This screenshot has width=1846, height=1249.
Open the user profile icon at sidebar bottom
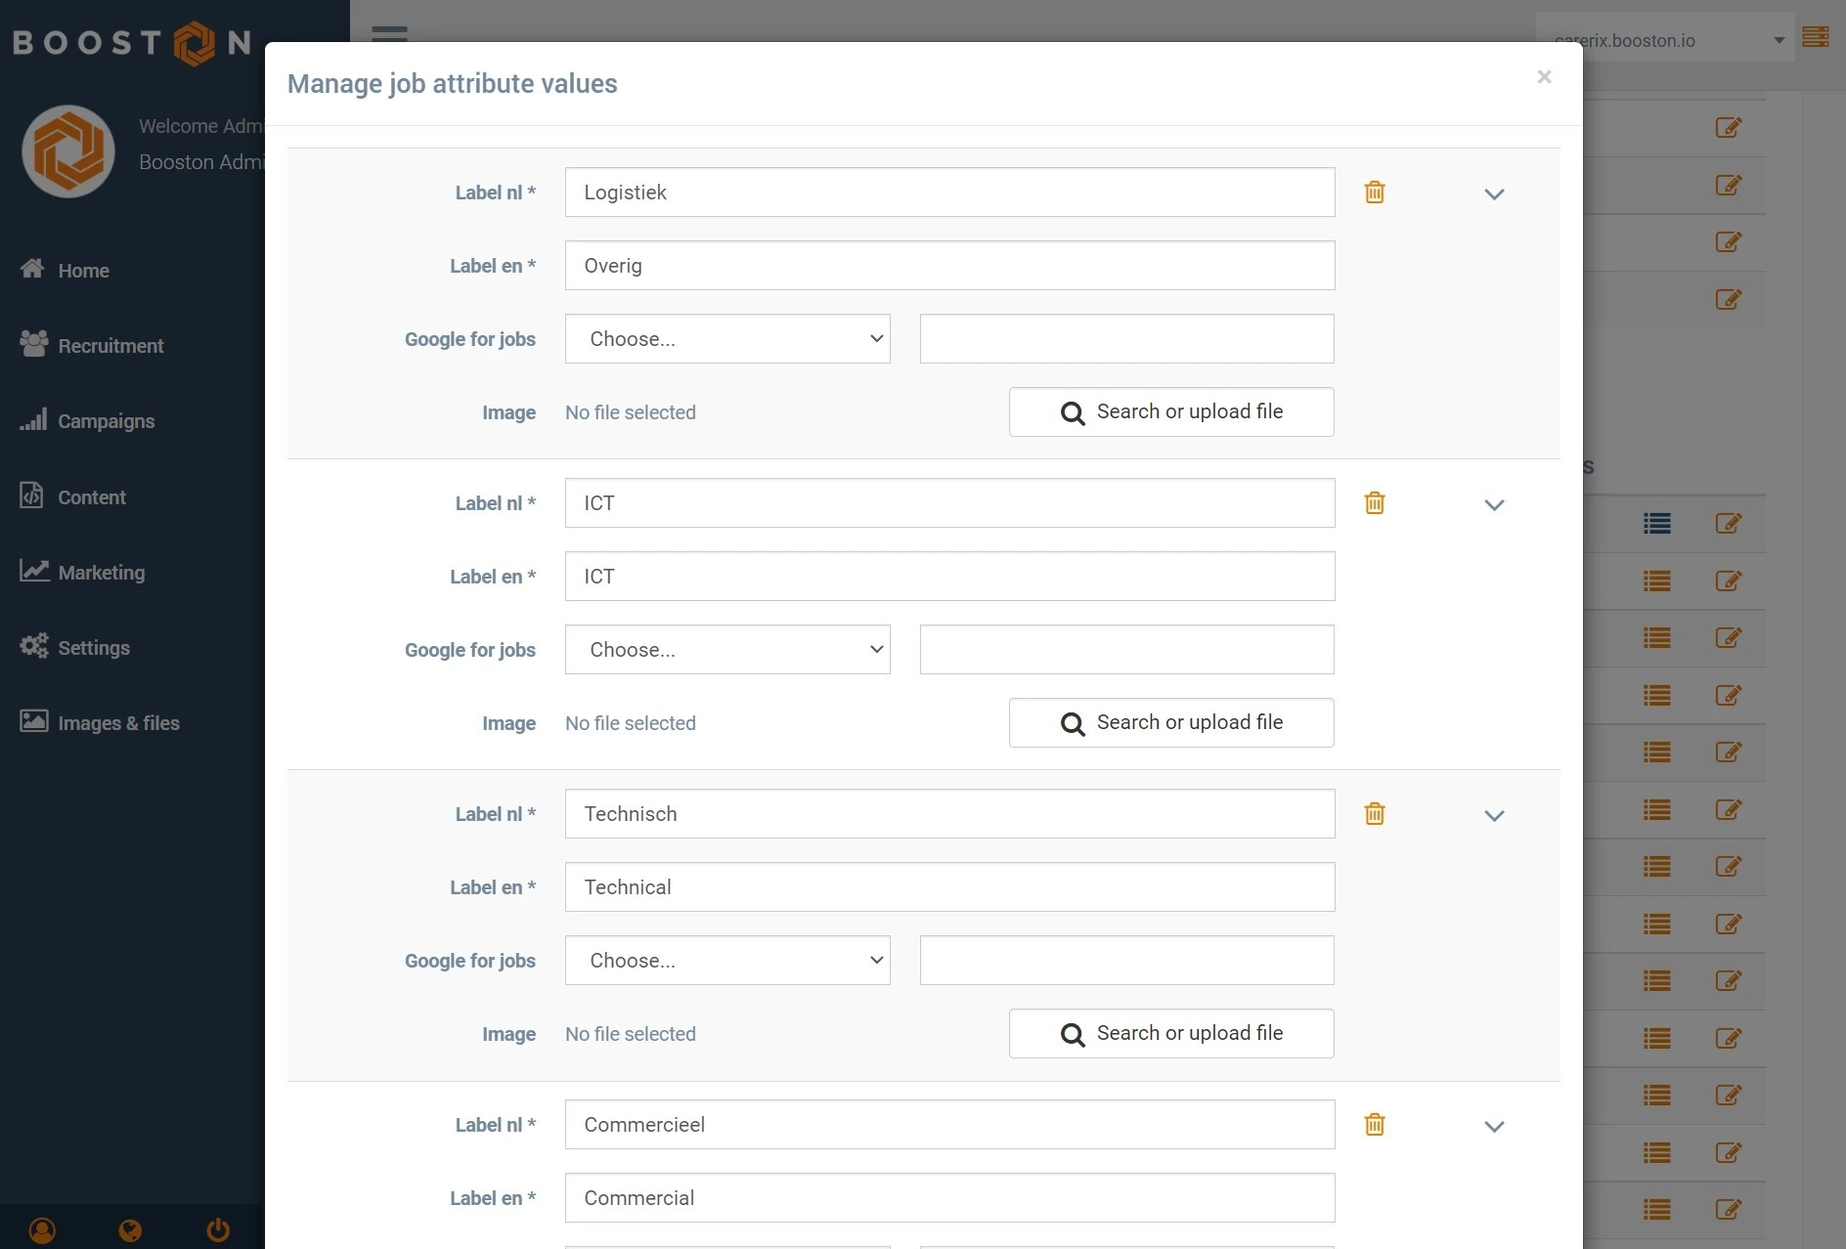pos(42,1229)
